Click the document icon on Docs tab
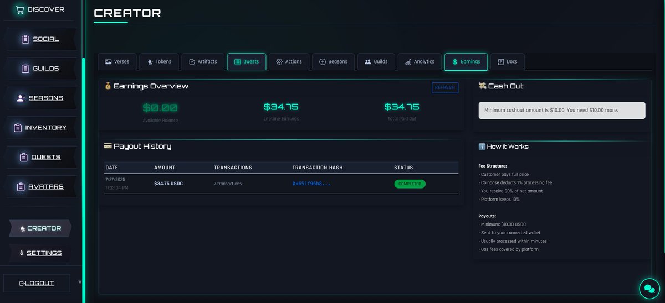The height and width of the screenshot is (303, 665). (501, 62)
